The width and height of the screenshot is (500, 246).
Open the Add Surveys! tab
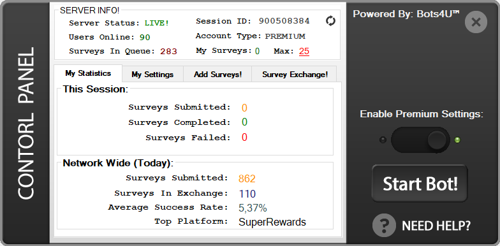pyautogui.click(x=218, y=75)
